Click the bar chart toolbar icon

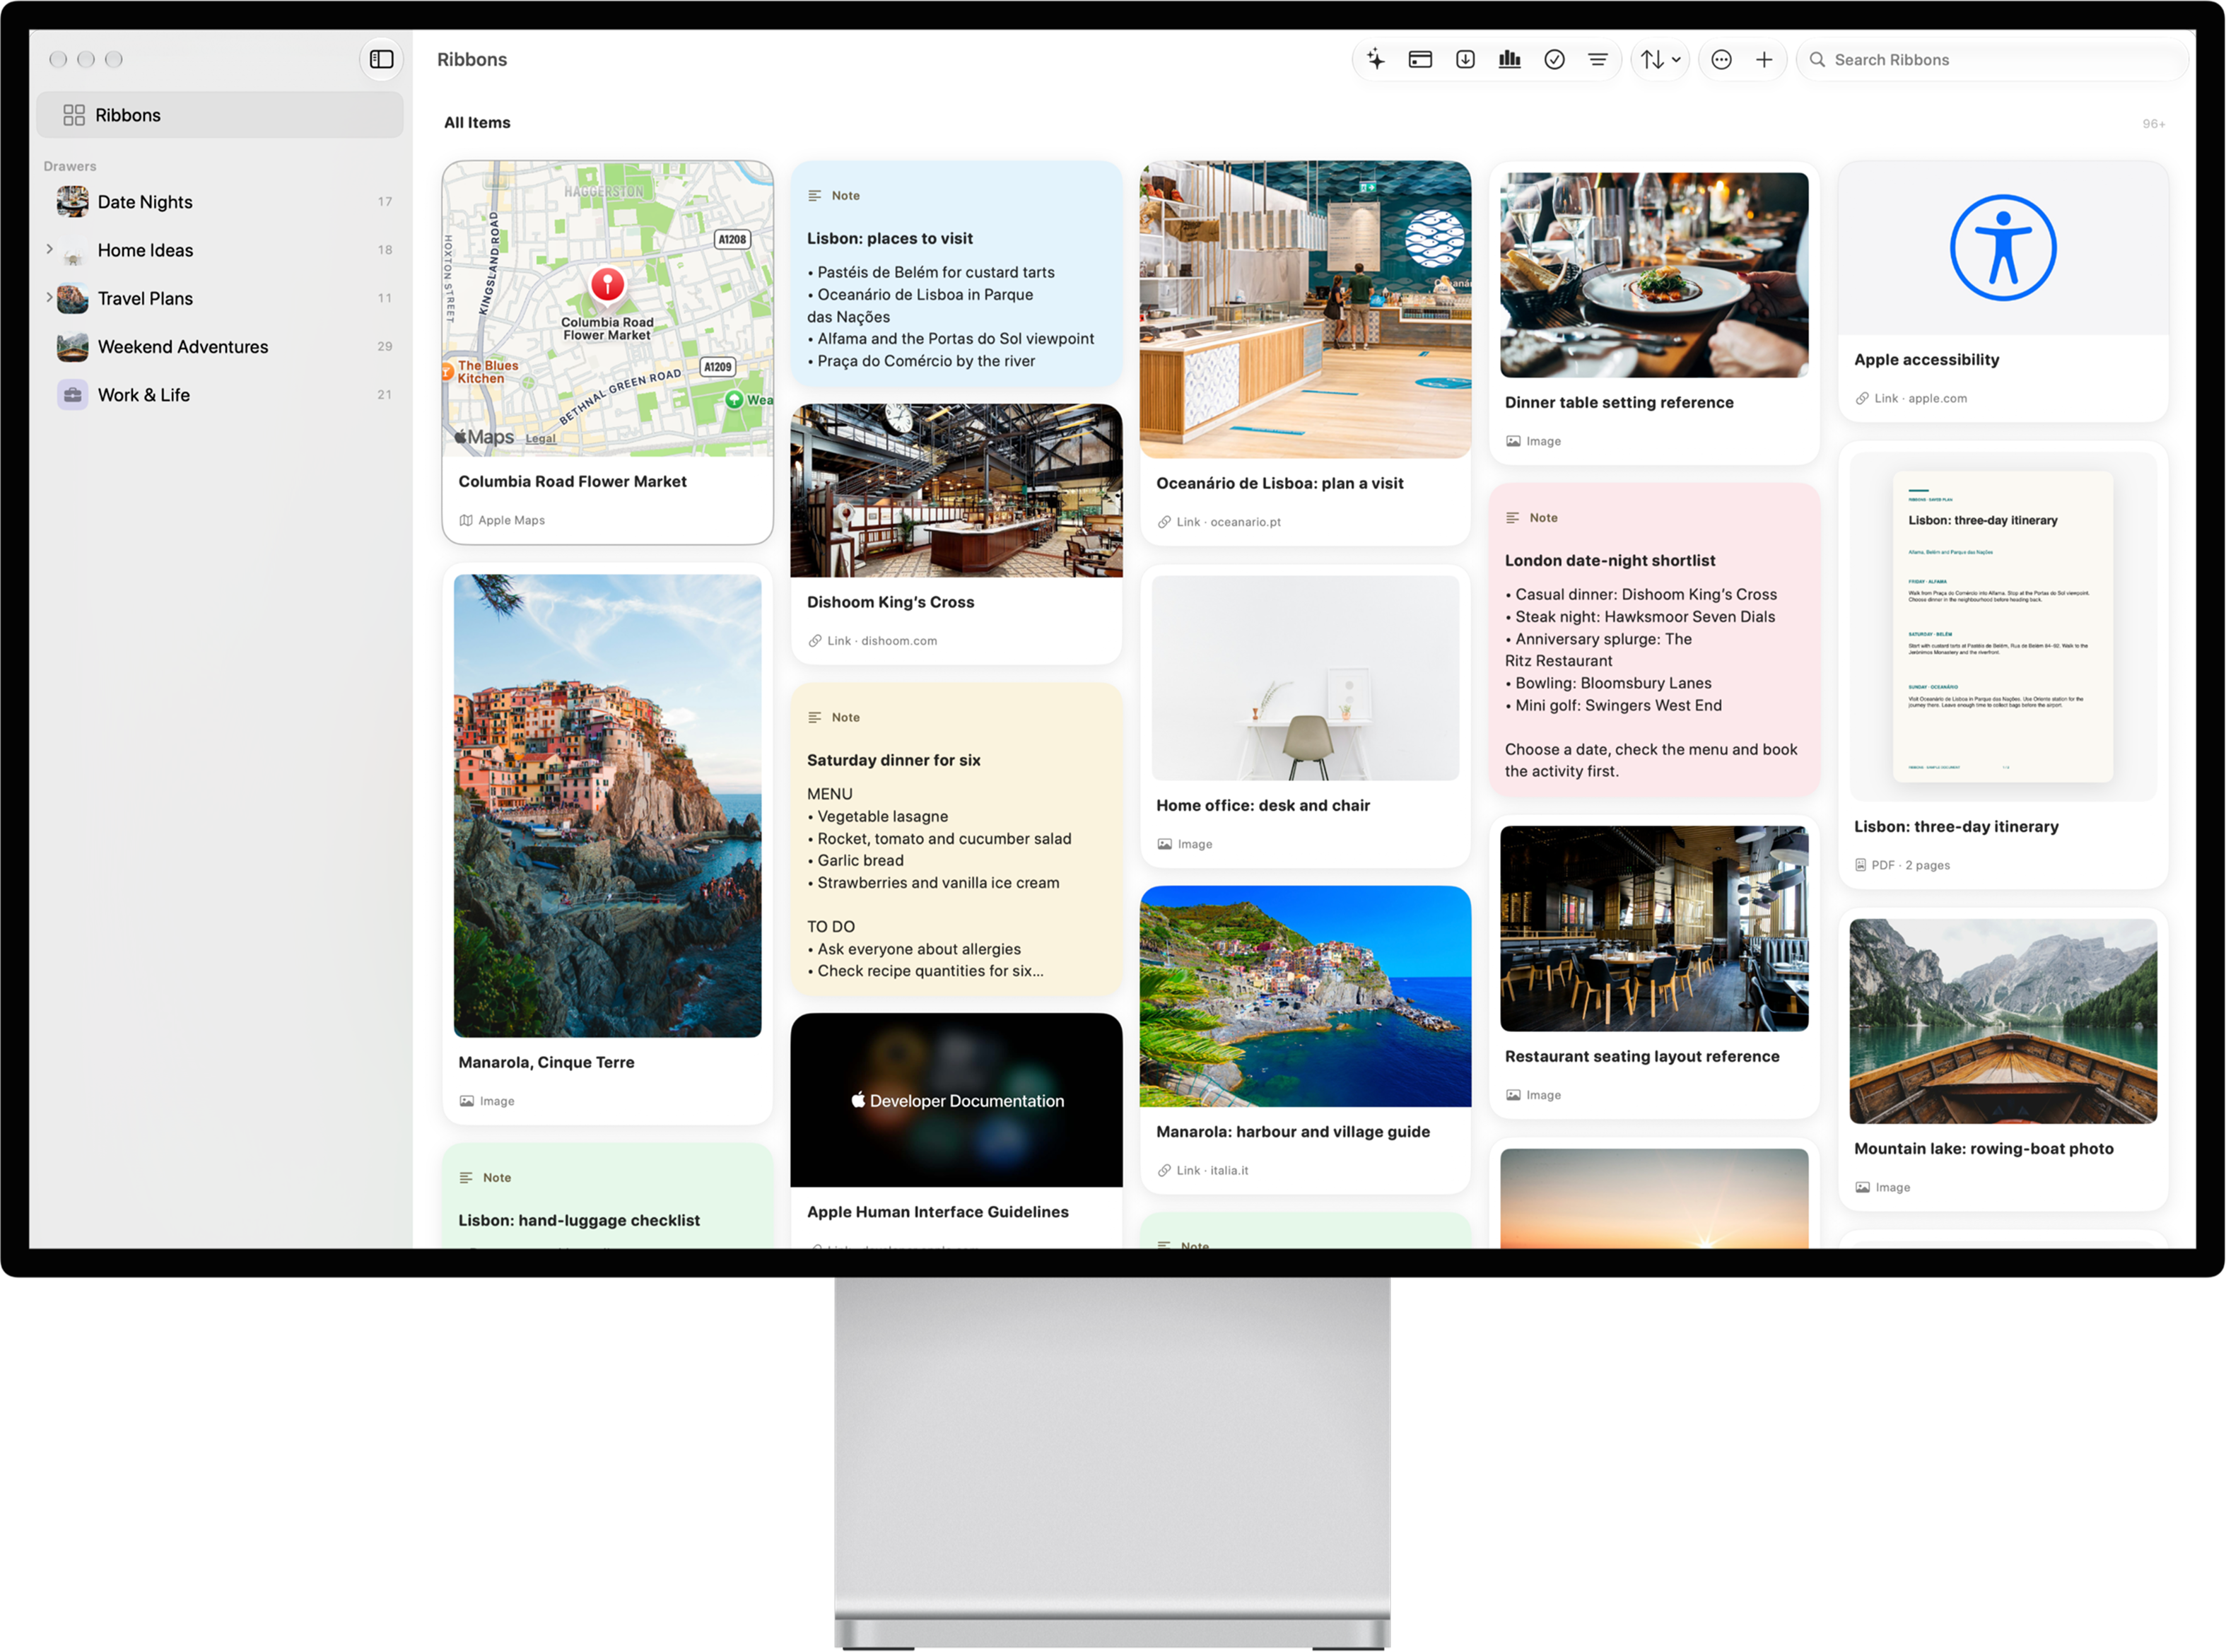click(x=1509, y=59)
